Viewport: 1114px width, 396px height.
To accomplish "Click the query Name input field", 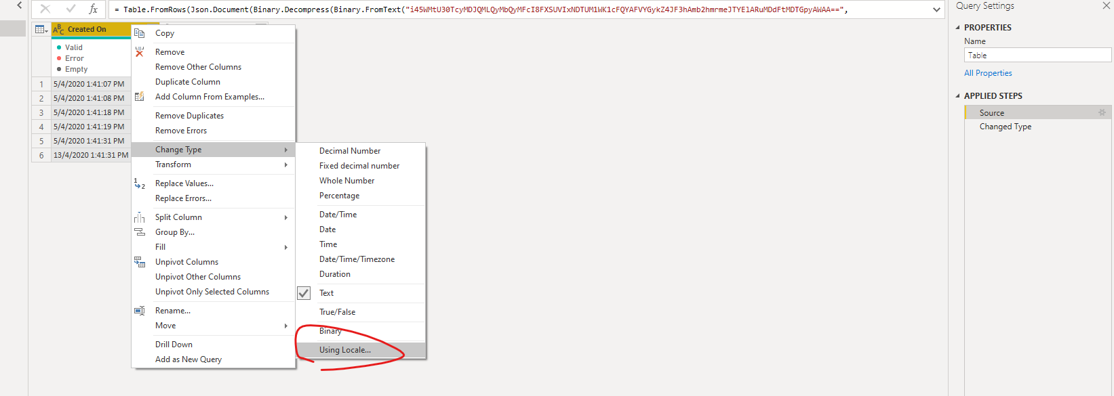I will coord(1037,56).
